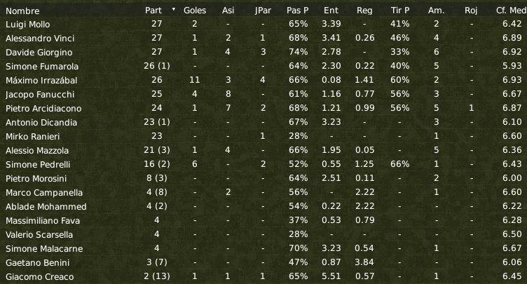Select Giacomo Creaco in the list
This screenshot has height=284, width=527.
(263, 276)
